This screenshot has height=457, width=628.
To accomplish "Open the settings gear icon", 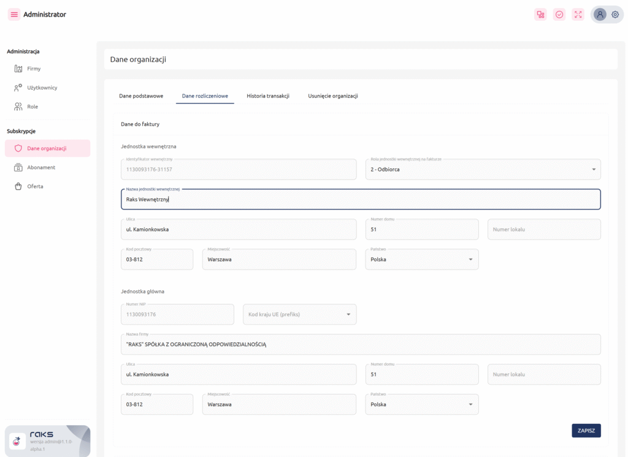I will [615, 15].
